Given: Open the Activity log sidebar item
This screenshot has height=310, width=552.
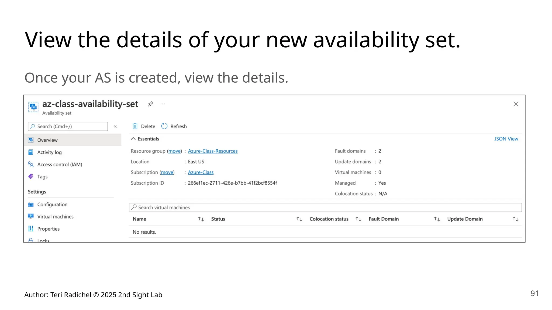Looking at the screenshot, I should (49, 152).
